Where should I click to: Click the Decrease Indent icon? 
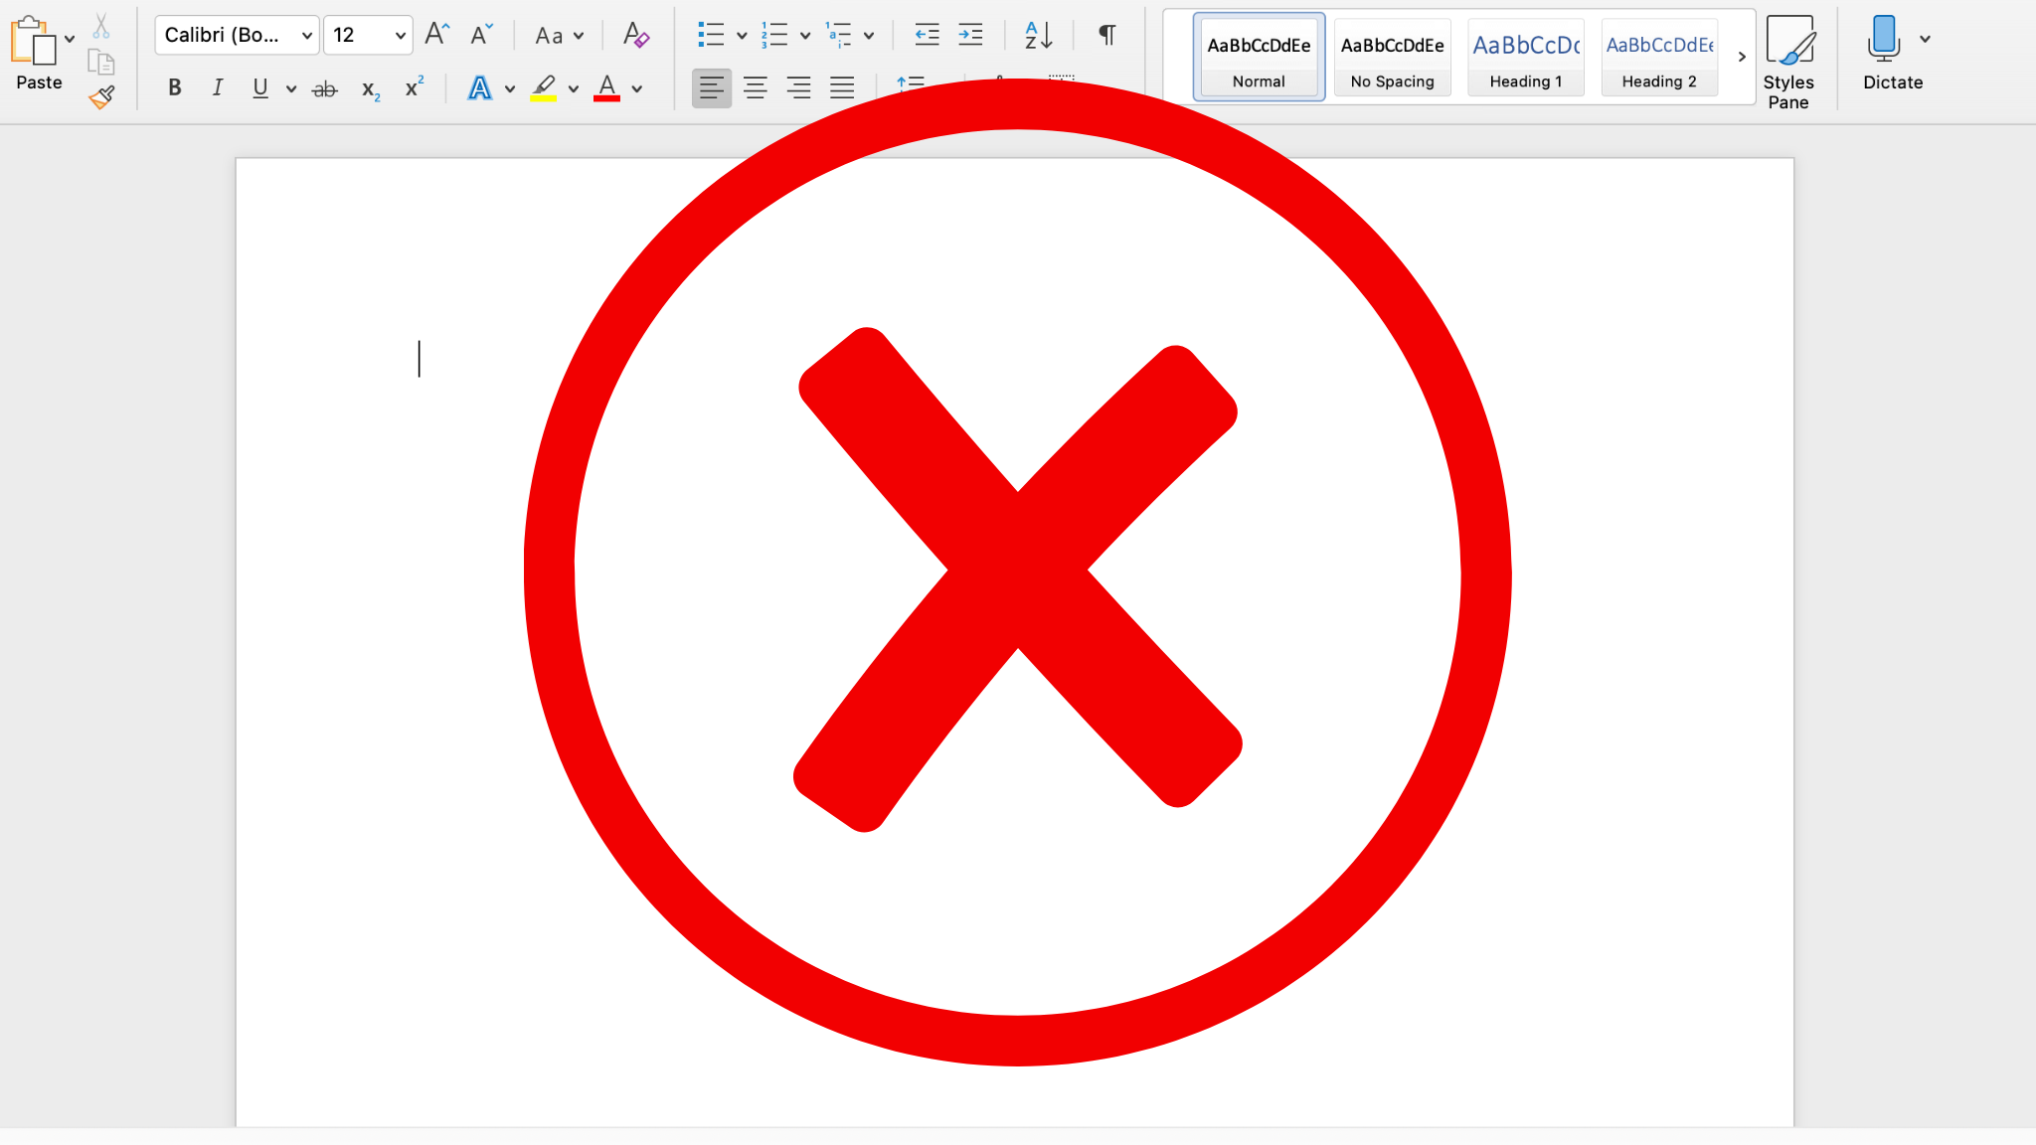(x=927, y=36)
